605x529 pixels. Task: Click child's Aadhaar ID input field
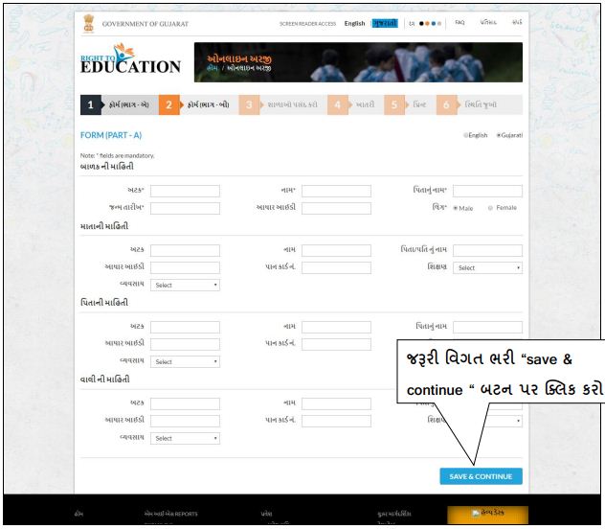(x=336, y=209)
